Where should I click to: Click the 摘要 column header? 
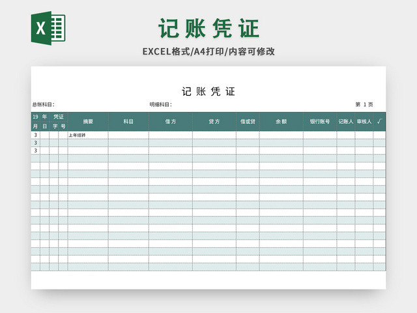click(88, 122)
